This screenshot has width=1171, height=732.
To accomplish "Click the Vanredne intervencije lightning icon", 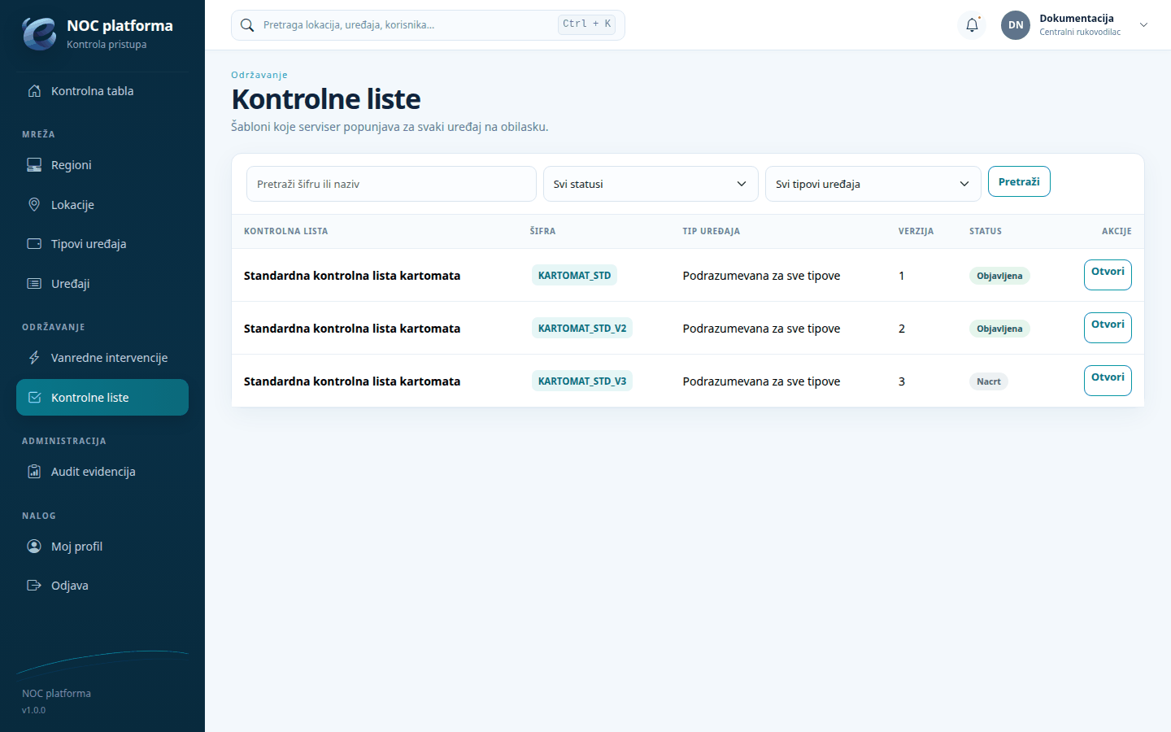I will [34, 358].
